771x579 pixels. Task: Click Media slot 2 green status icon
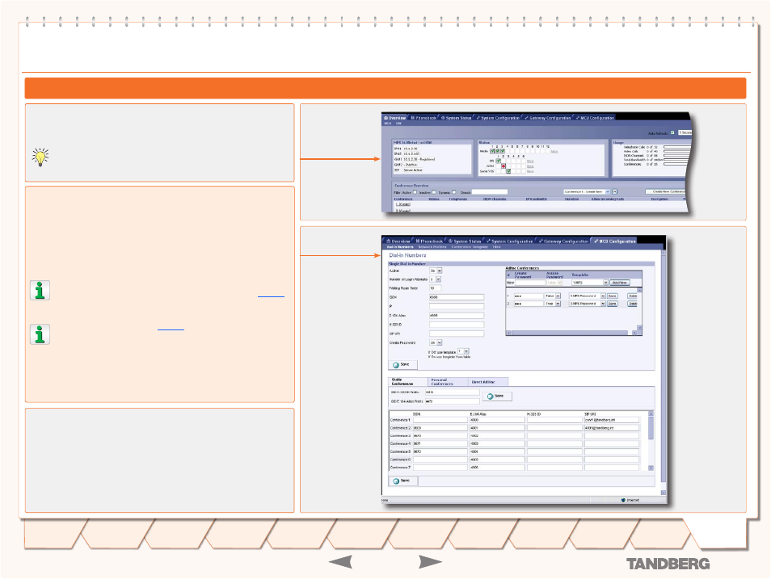click(498, 151)
